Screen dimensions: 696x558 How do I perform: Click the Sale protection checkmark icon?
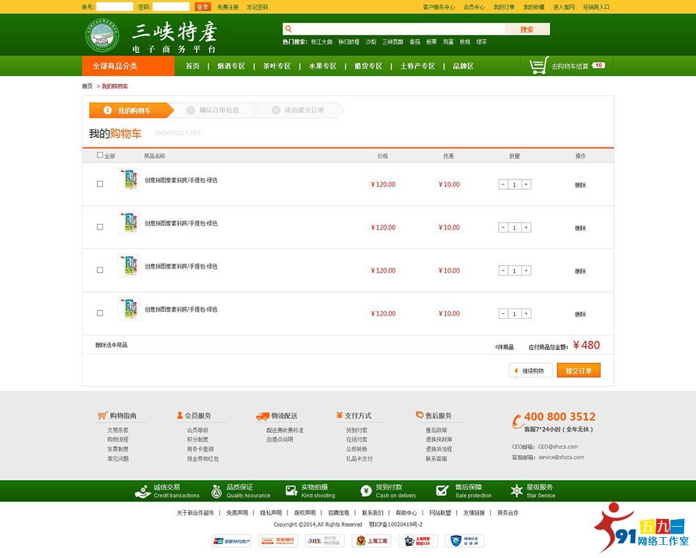point(442,491)
